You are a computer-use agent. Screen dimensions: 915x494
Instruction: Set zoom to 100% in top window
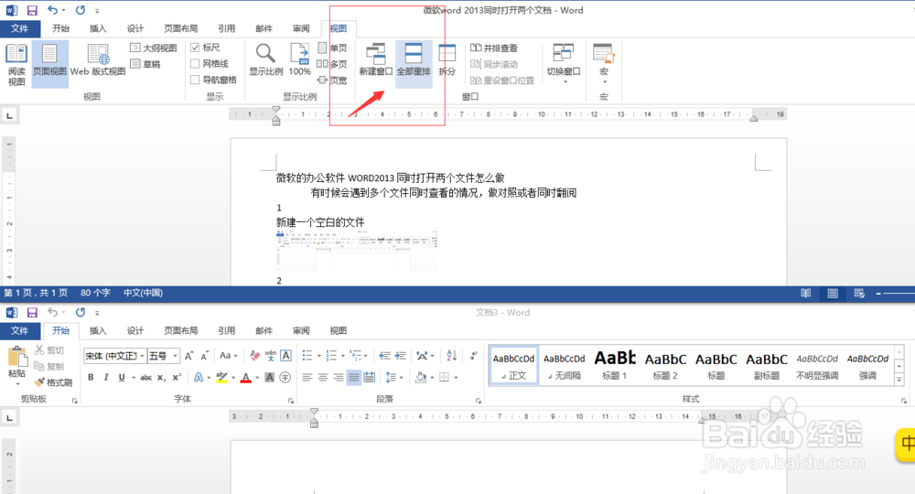pyautogui.click(x=299, y=60)
